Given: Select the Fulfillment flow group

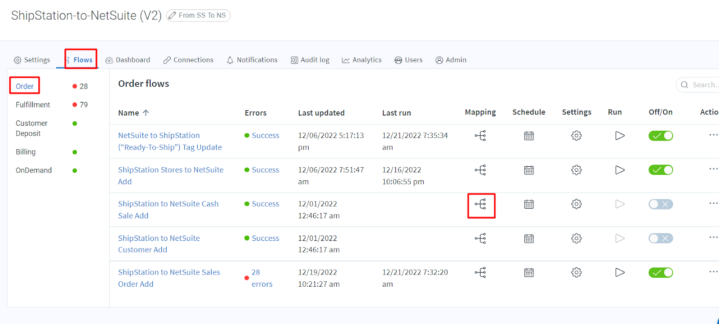Looking at the screenshot, I should 33,105.
